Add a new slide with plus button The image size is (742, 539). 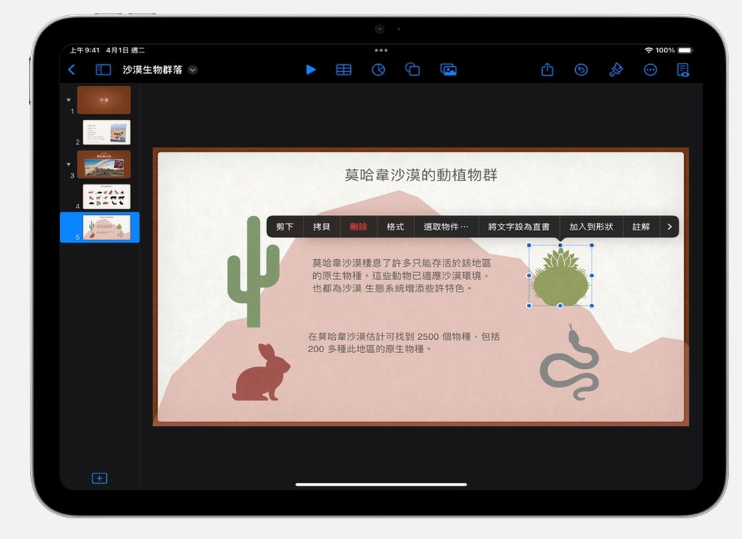click(x=99, y=478)
